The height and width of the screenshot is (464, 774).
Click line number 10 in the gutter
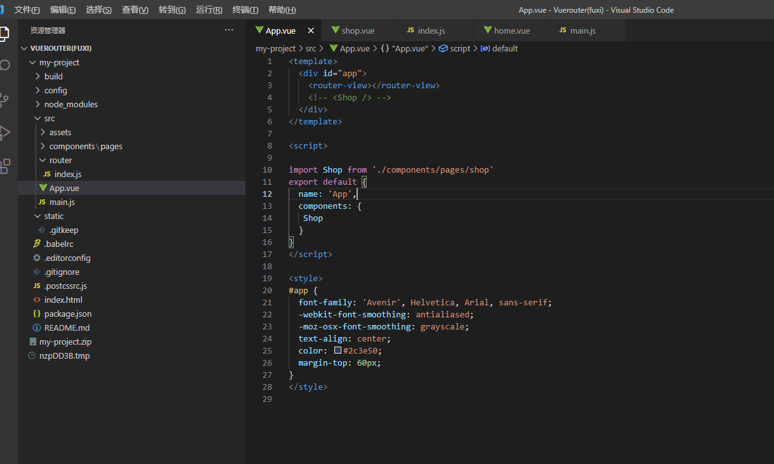click(267, 169)
